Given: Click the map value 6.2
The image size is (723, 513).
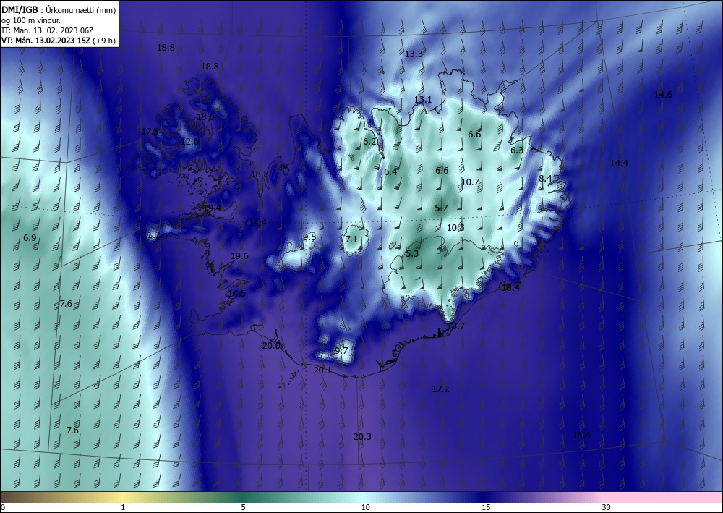Looking at the screenshot, I should (x=369, y=142).
